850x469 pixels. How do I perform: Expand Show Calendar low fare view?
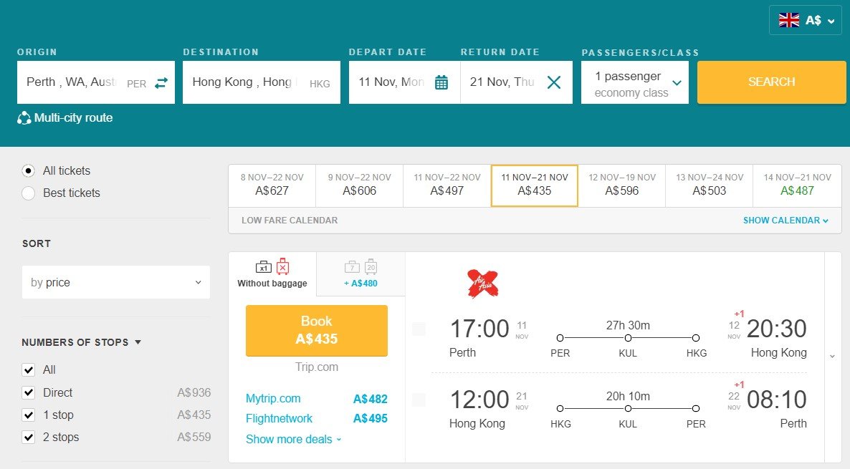pos(785,221)
